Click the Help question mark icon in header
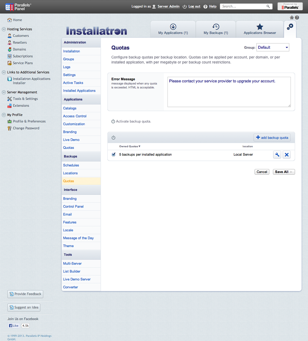308x341 pixels. click(x=205, y=7)
